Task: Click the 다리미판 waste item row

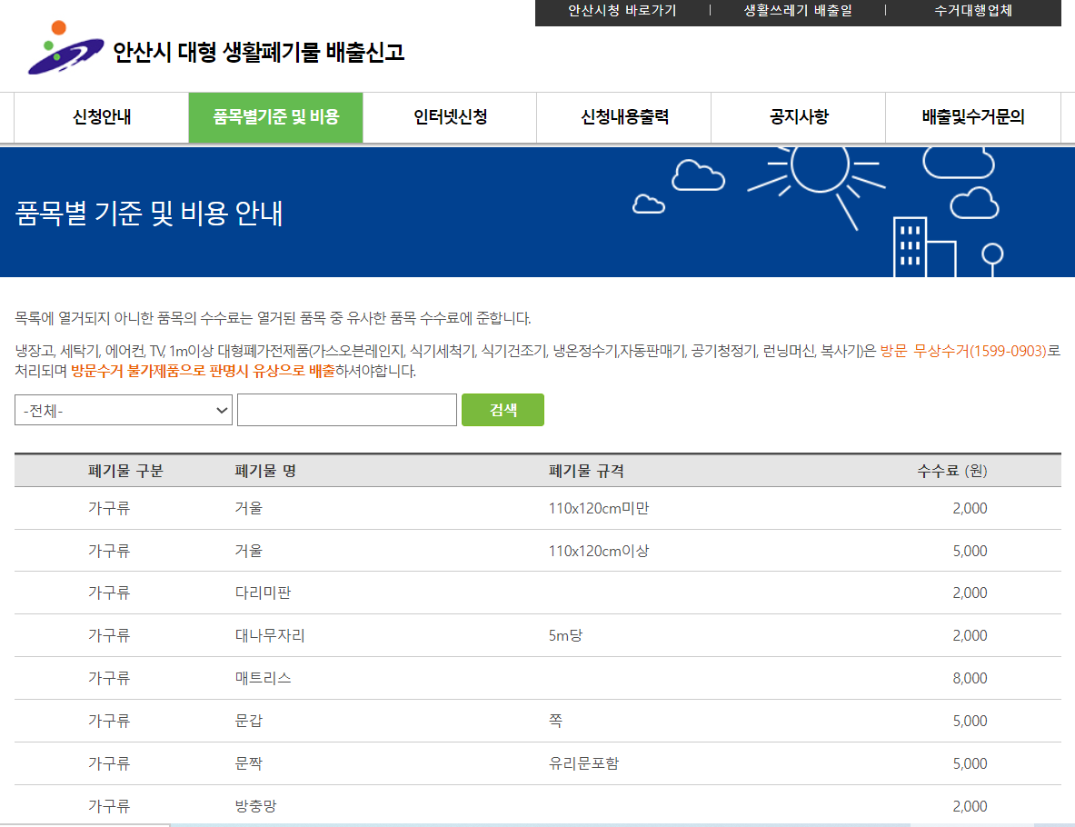Action: pyautogui.click(x=536, y=593)
